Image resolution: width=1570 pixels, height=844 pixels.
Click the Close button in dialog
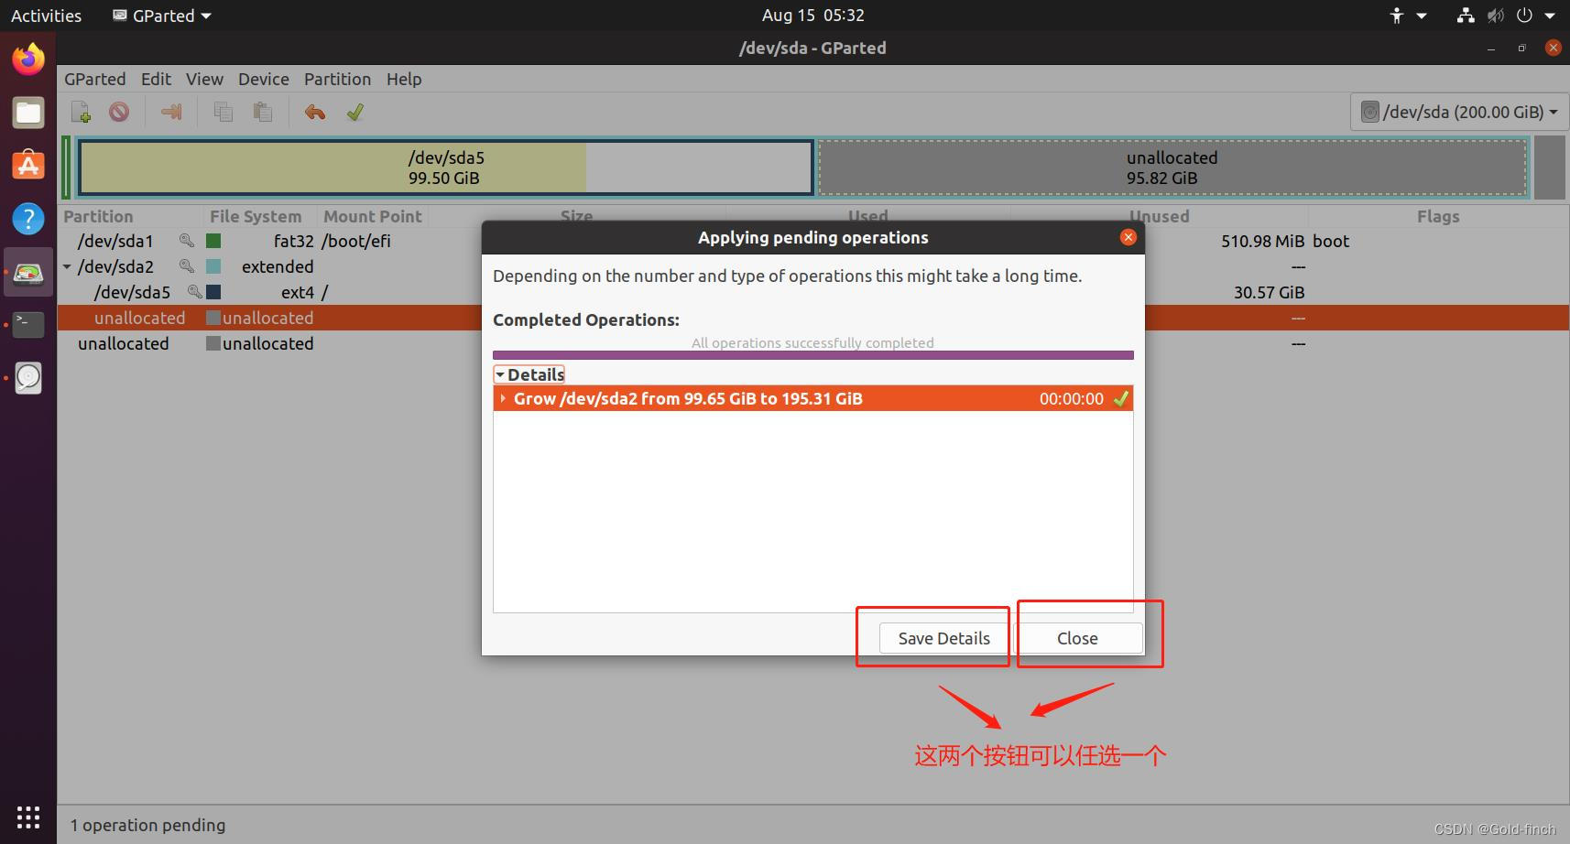[x=1077, y=638]
